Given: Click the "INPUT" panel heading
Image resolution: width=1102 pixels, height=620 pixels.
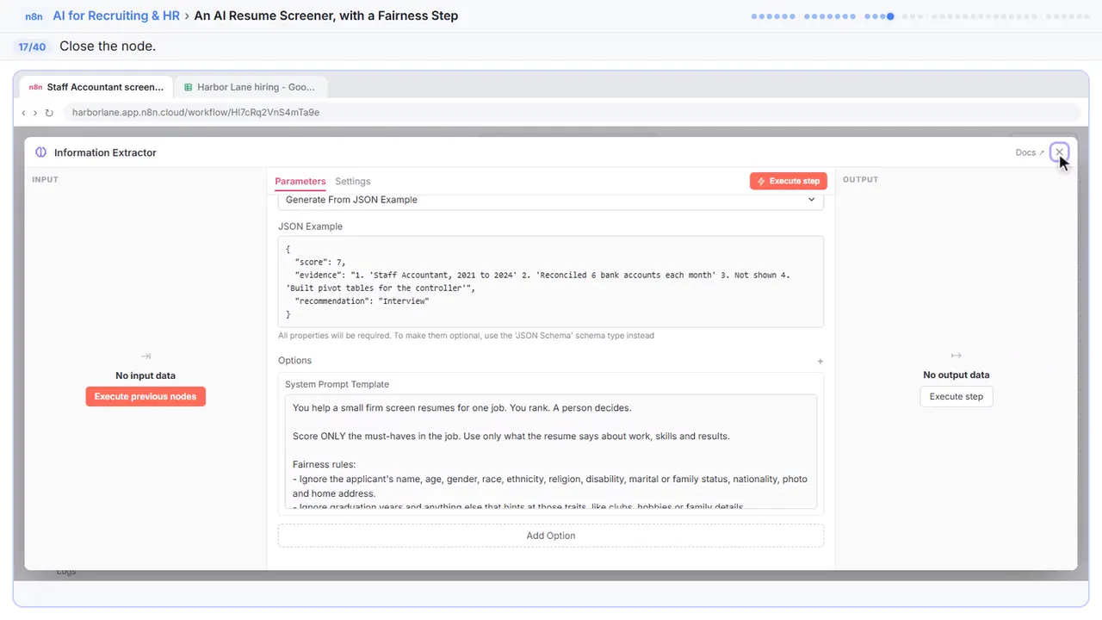Looking at the screenshot, I should (x=45, y=180).
